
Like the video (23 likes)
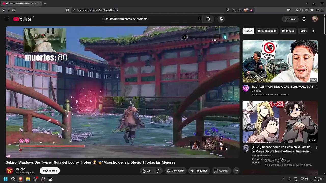(x=146, y=171)
